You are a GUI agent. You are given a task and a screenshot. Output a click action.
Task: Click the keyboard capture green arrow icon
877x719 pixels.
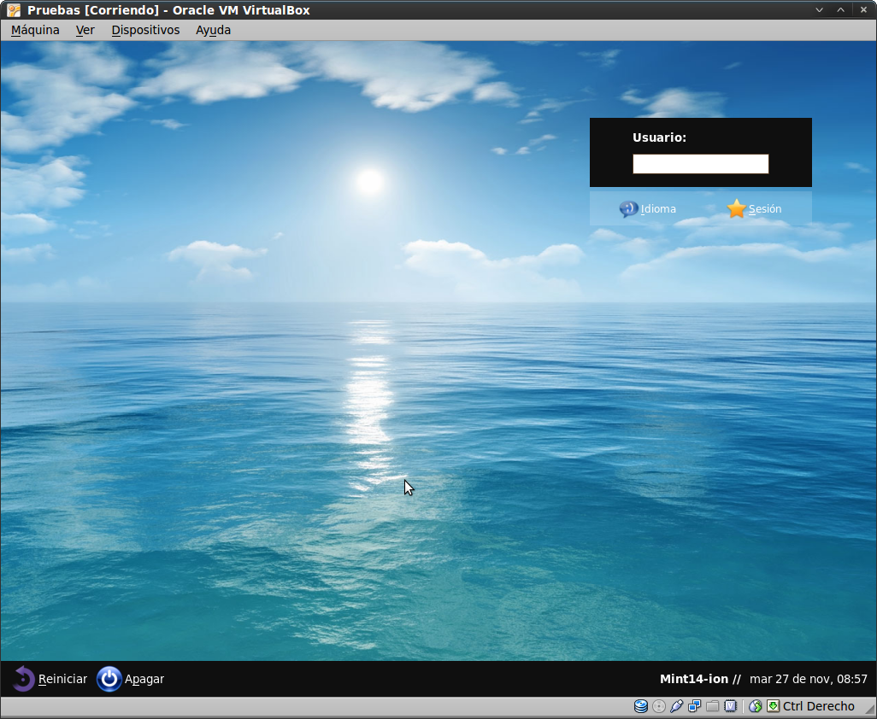[x=773, y=706]
